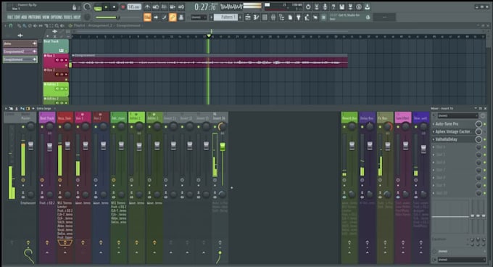
Task: Toggle the countdown-before-recording icon
Action: point(164,7)
